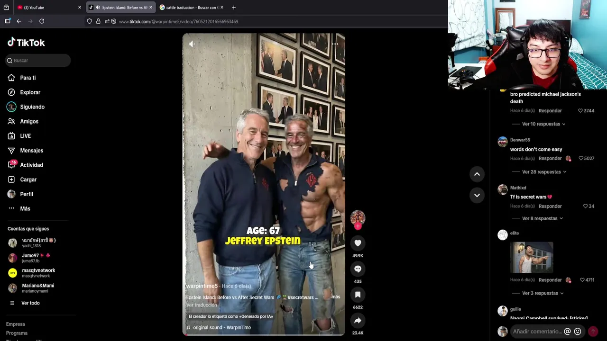Reply to Benwar55 comment
Image resolution: width=607 pixels, height=341 pixels.
tap(550, 158)
